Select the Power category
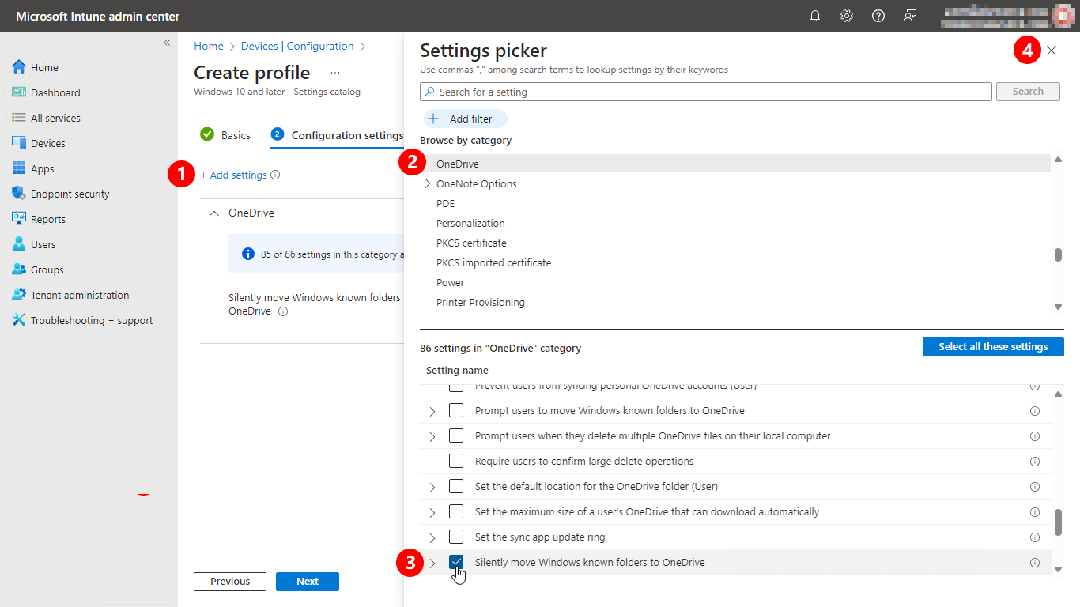The height and width of the screenshot is (607, 1080). tap(450, 282)
